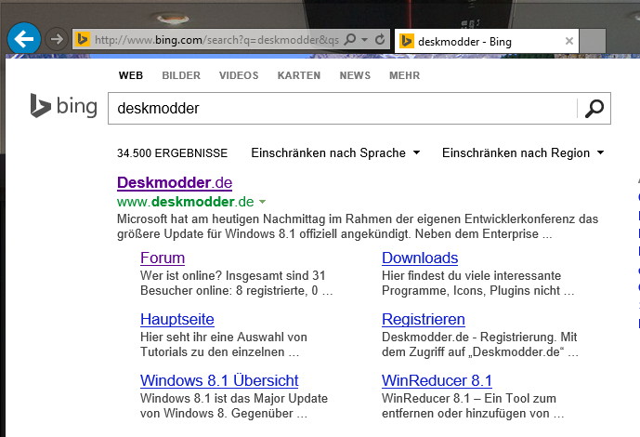Open the Registrieren sitelink

[x=424, y=319]
